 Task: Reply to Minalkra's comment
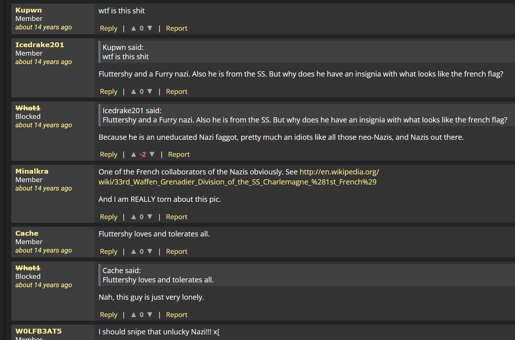pyautogui.click(x=108, y=217)
